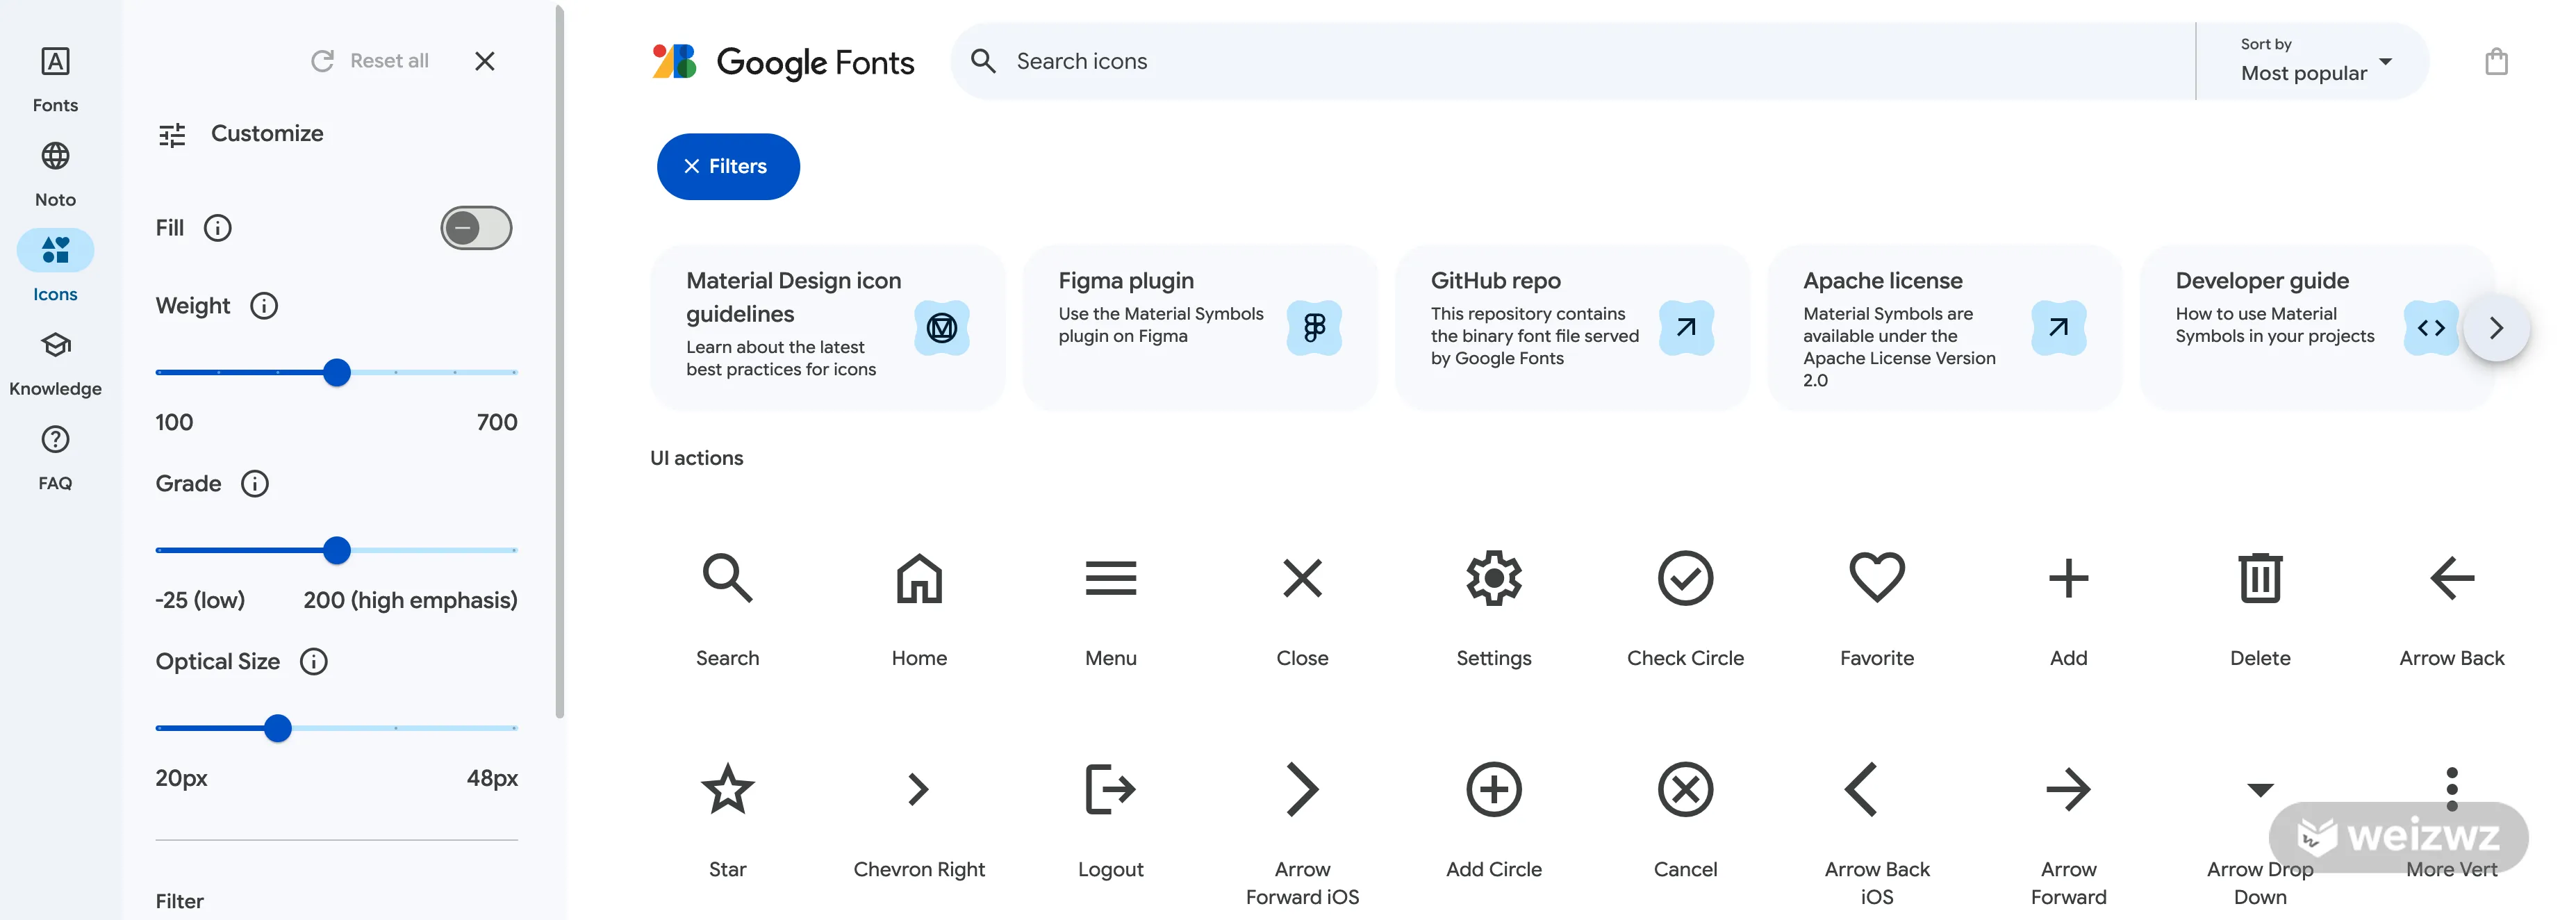
Task: Open the GitHub repo card
Action: coord(1572,327)
